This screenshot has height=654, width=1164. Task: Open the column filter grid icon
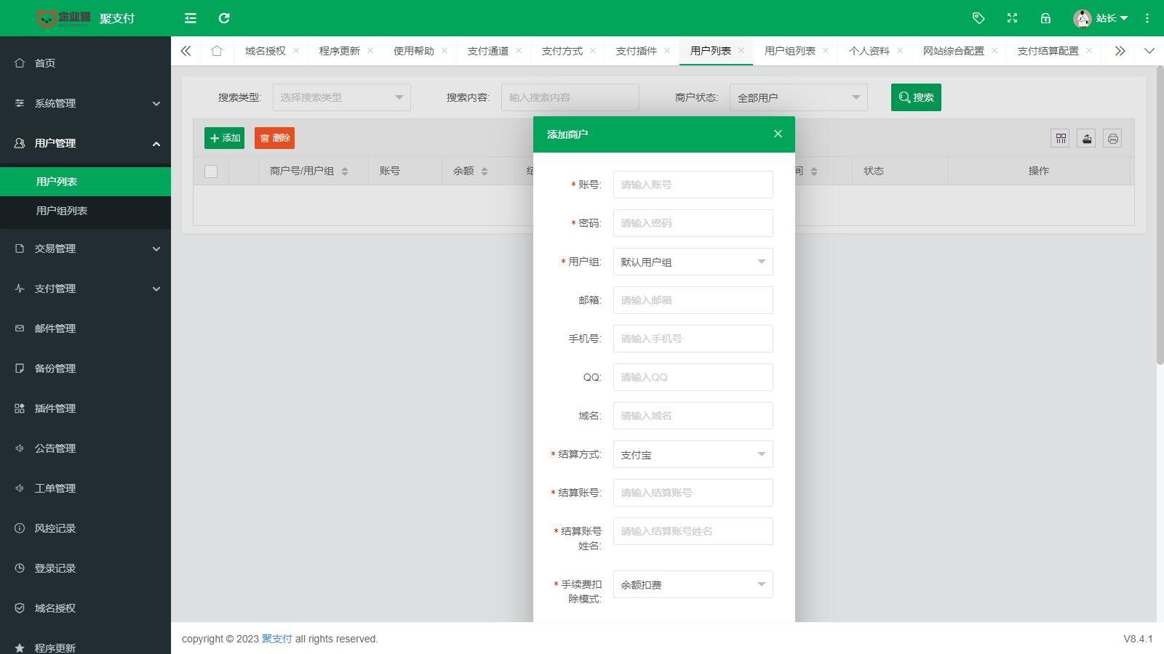1061,138
